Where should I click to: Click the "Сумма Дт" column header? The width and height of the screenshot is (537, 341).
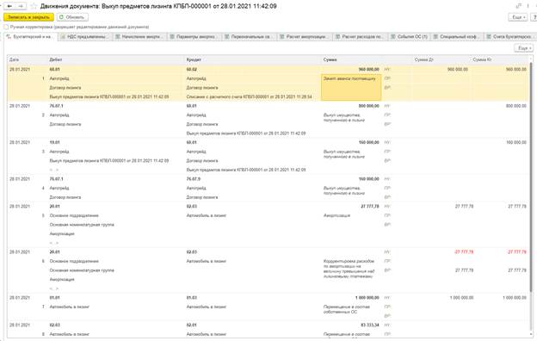coord(423,59)
